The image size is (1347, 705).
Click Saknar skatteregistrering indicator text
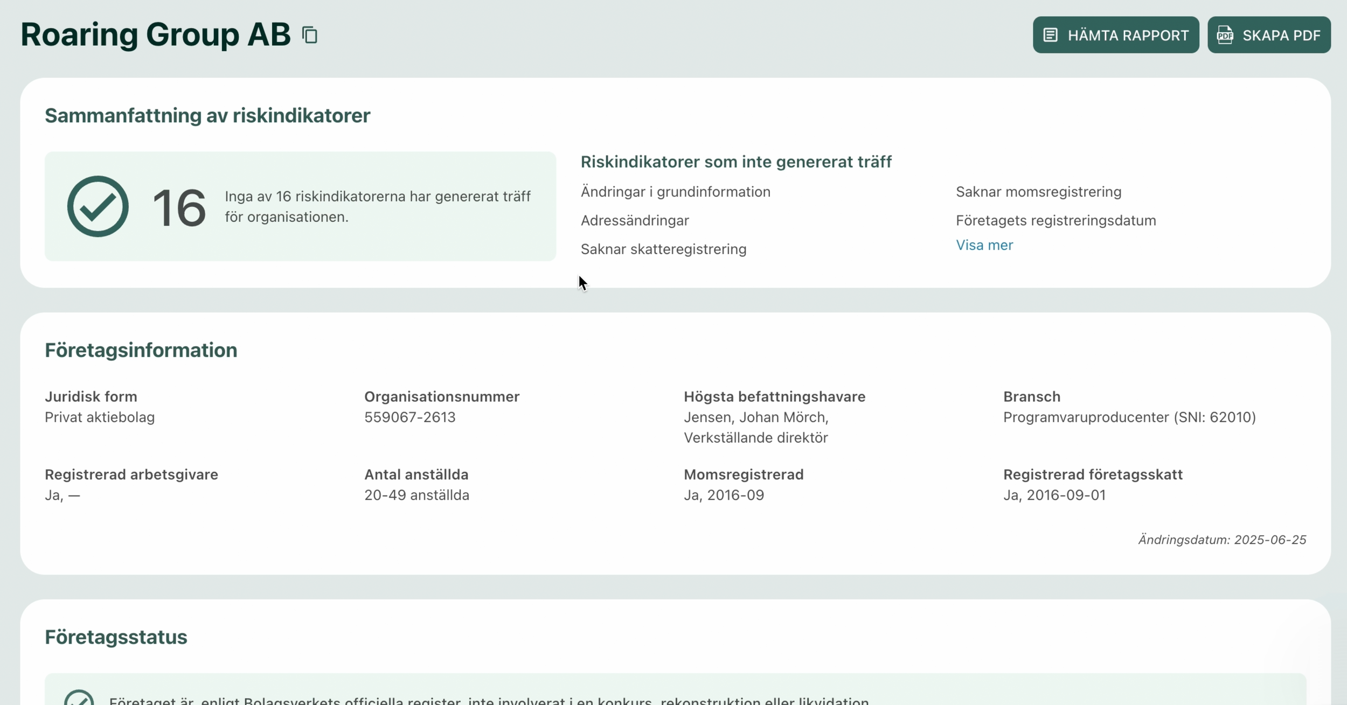663,249
